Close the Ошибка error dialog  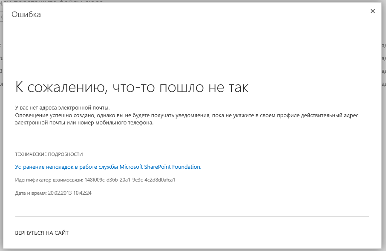tap(372, 12)
